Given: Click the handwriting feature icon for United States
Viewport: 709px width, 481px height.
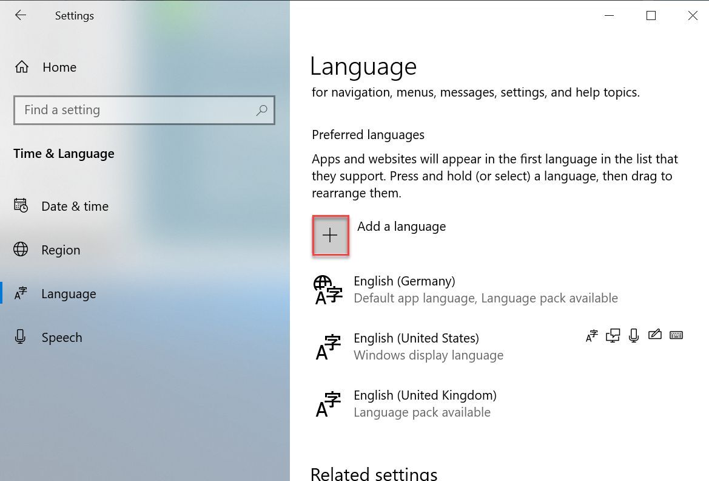Looking at the screenshot, I should click(x=655, y=335).
